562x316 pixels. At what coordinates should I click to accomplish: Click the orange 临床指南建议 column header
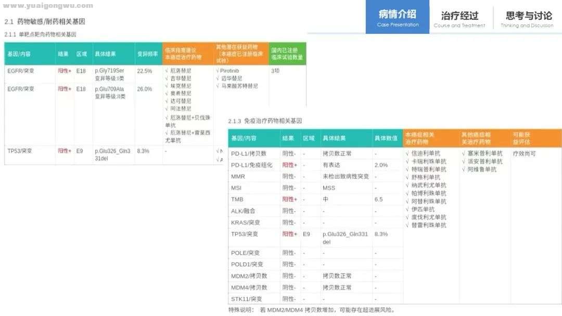pyautogui.click(x=187, y=54)
